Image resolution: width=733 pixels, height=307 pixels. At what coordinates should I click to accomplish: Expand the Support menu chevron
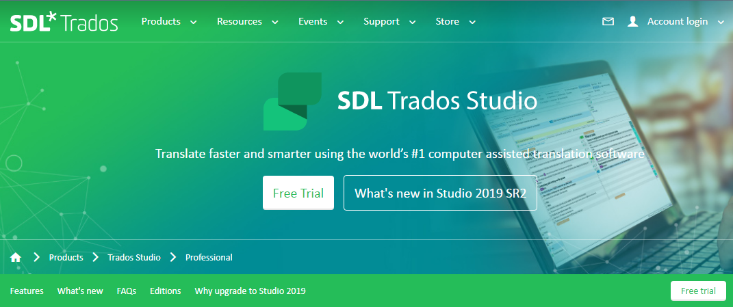[412, 22]
